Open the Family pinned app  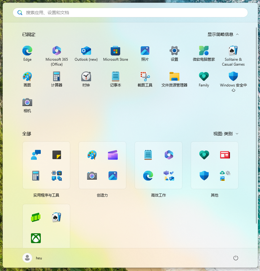click(x=204, y=79)
